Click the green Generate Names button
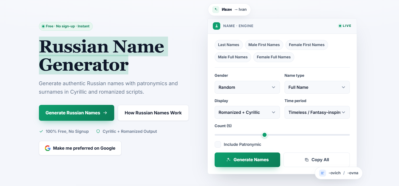 point(247,160)
